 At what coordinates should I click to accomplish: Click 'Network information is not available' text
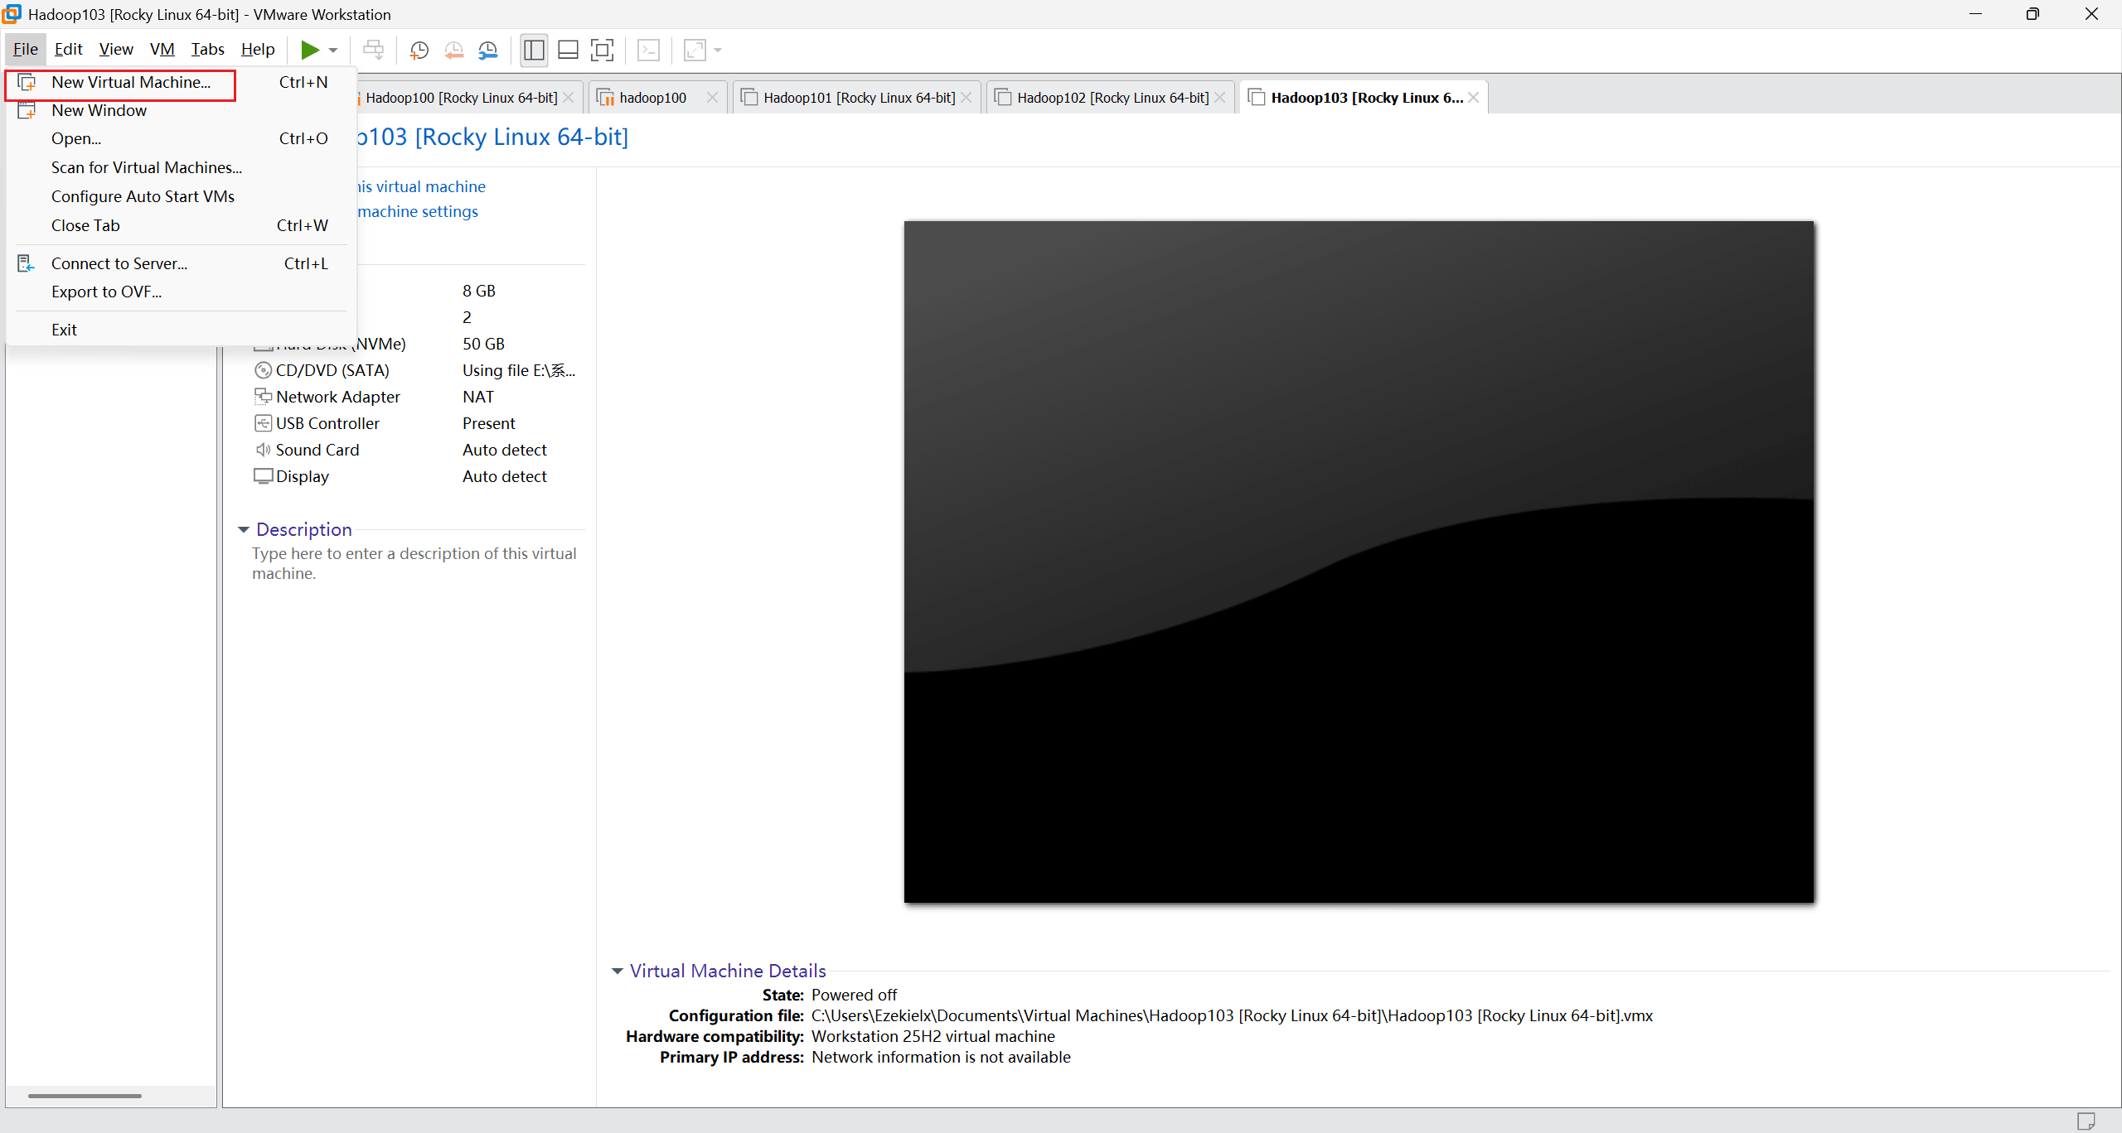click(941, 1057)
